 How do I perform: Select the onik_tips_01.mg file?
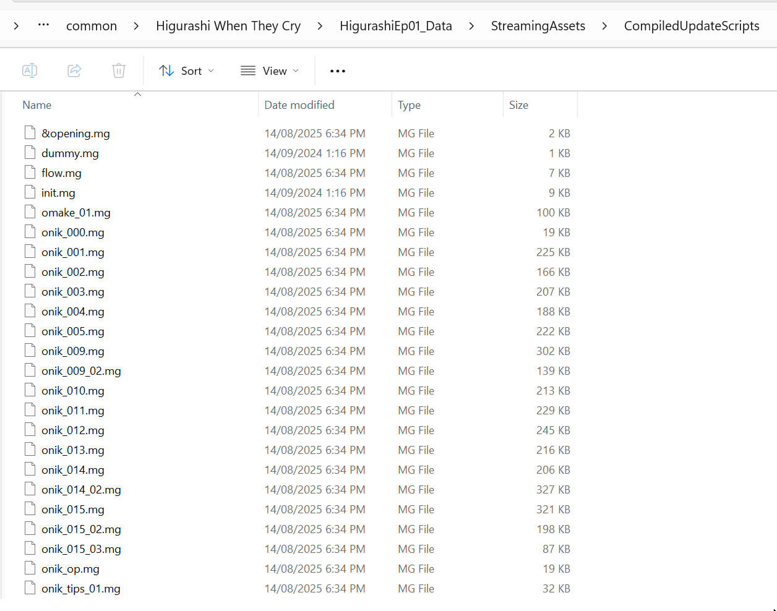click(x=81, y=589)
